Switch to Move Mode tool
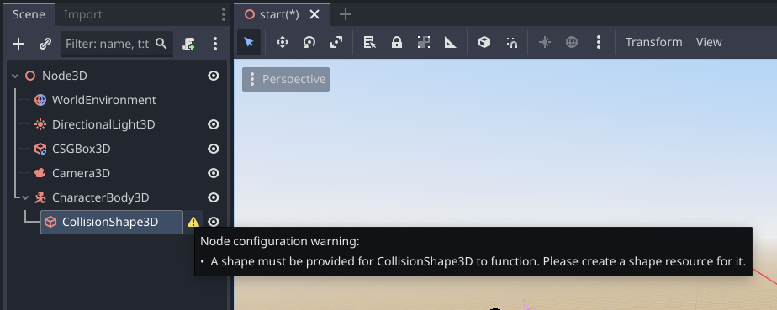The height and width of the screenshot is (310, 777). coord(283,42)
